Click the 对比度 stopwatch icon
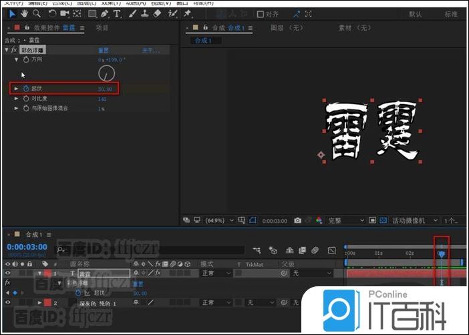Image resolution: width=469 pixels, height=335 pixels. 26,98
